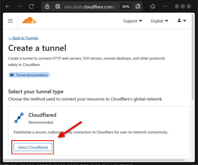Click the bookmark icon in address bar
The width and height of the screenshot is (198, 165).
point(138,6)
